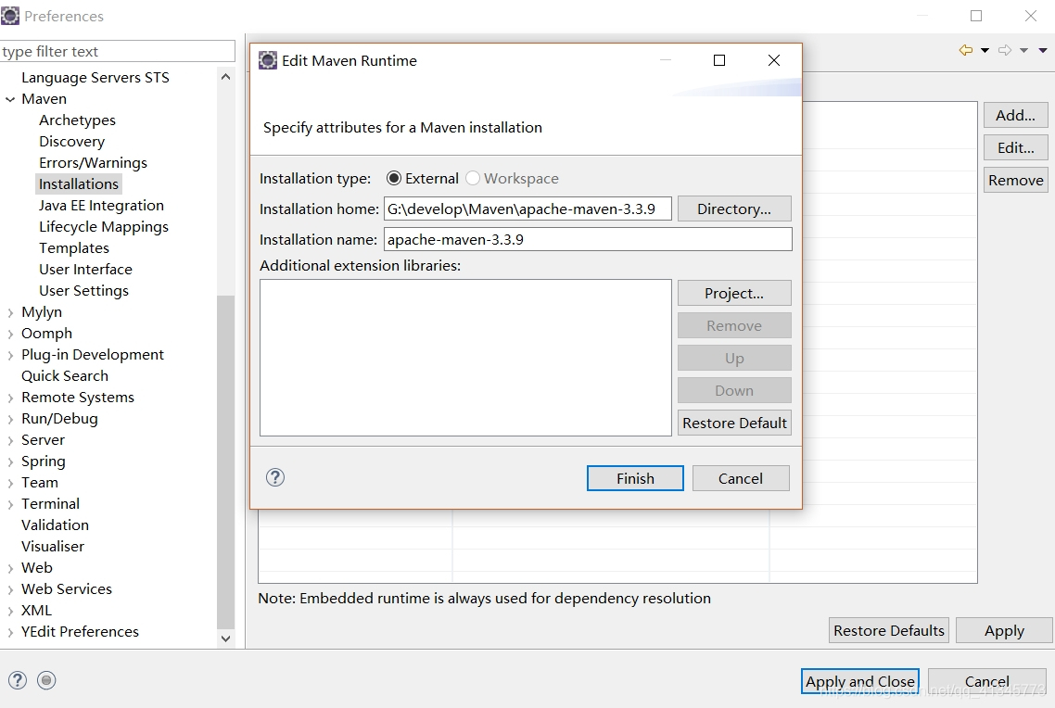This screenshot has width=1055, height=708.
Task: Select Validation preferences item
Action: click(56, 525)
